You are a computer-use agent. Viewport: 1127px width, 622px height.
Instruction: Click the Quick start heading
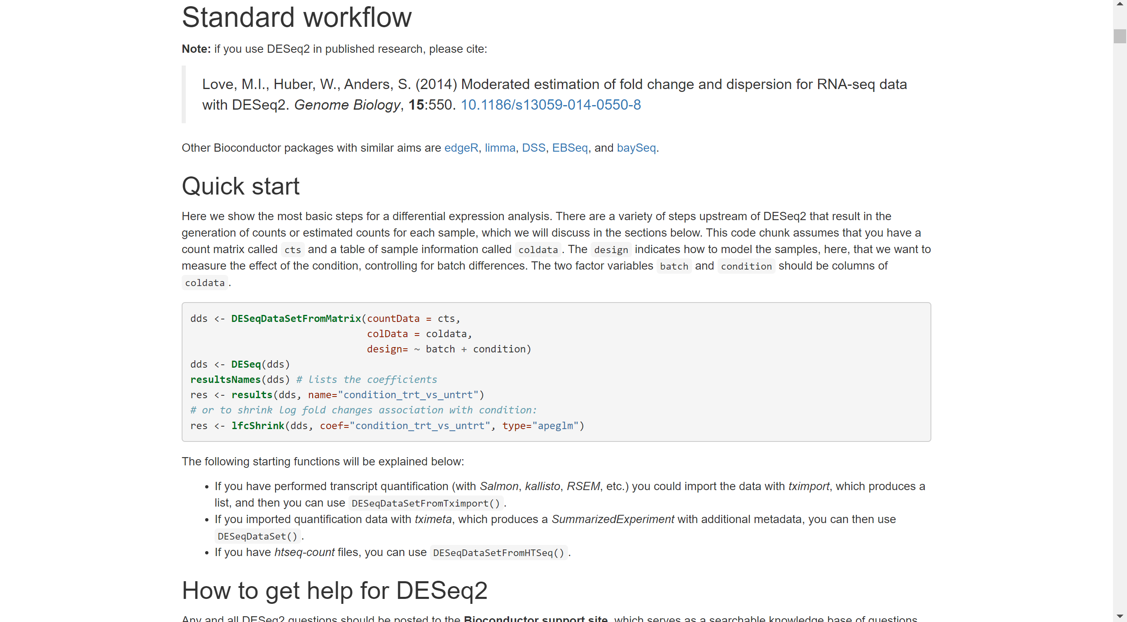240,185
